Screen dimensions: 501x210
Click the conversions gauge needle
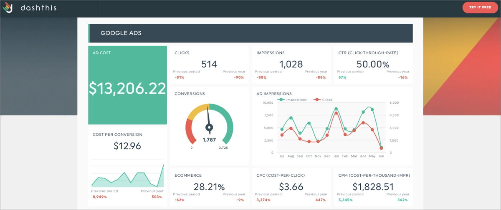(x=209, y=125)
